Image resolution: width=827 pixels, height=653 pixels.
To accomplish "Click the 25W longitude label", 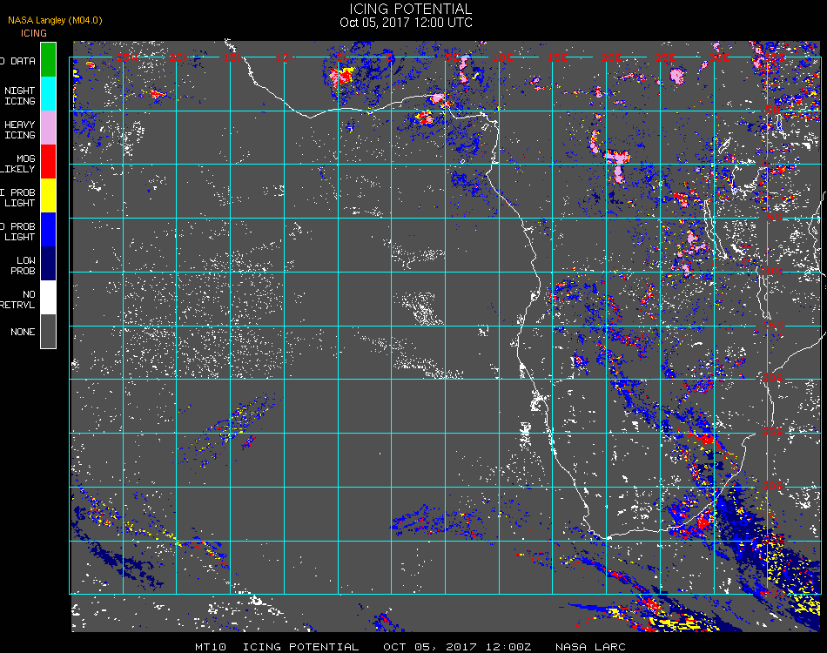I will click(127, 57).
